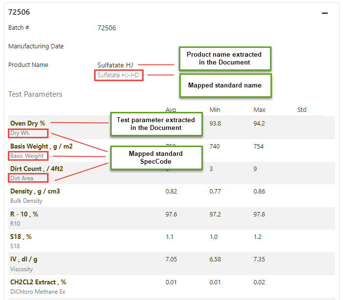Collapse the 72506 batch panel
This screenshot has height=300, width=343.
[324, 13]
